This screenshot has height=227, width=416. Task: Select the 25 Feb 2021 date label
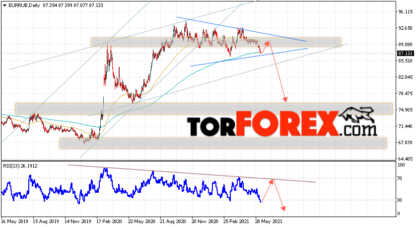[236, 222]
